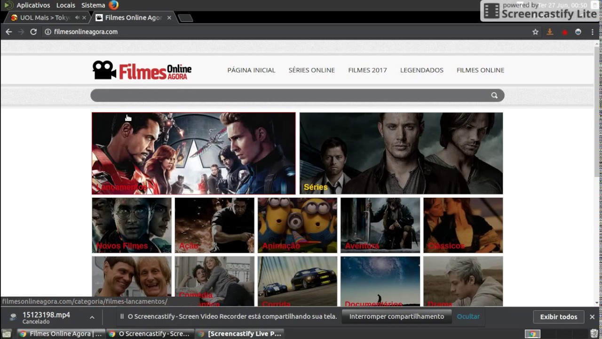View site information icon in address bar
This screenshot has width=602, height=339.
pyautogui.click(x=48, y=32)
